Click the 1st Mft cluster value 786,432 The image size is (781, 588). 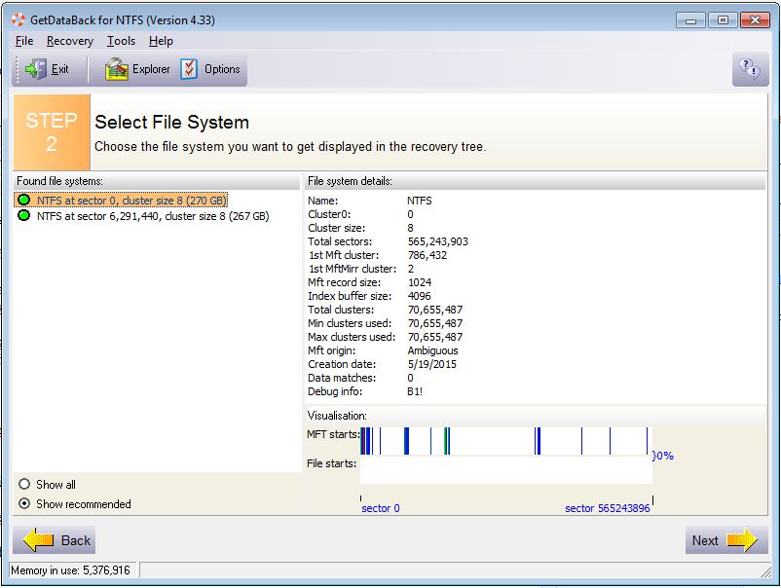pyautogui.click(x=428, y=255)
